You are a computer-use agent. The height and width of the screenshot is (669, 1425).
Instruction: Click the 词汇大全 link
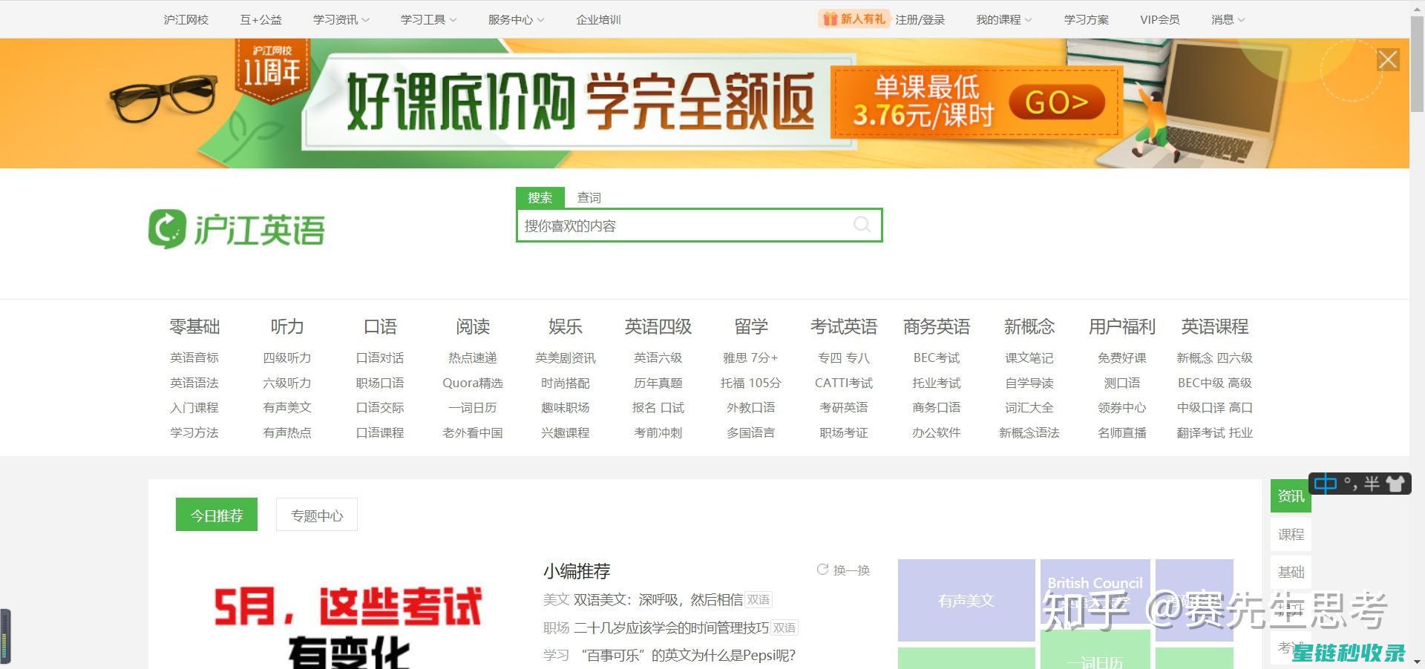1029,407
